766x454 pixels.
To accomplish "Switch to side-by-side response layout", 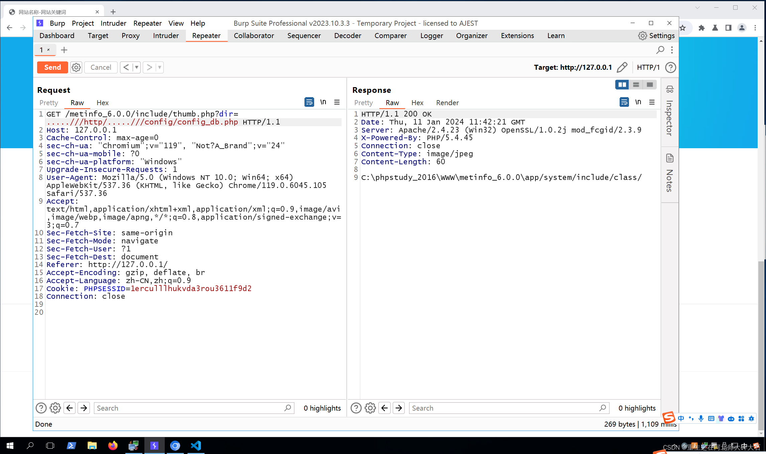I will tap(622, 84).
